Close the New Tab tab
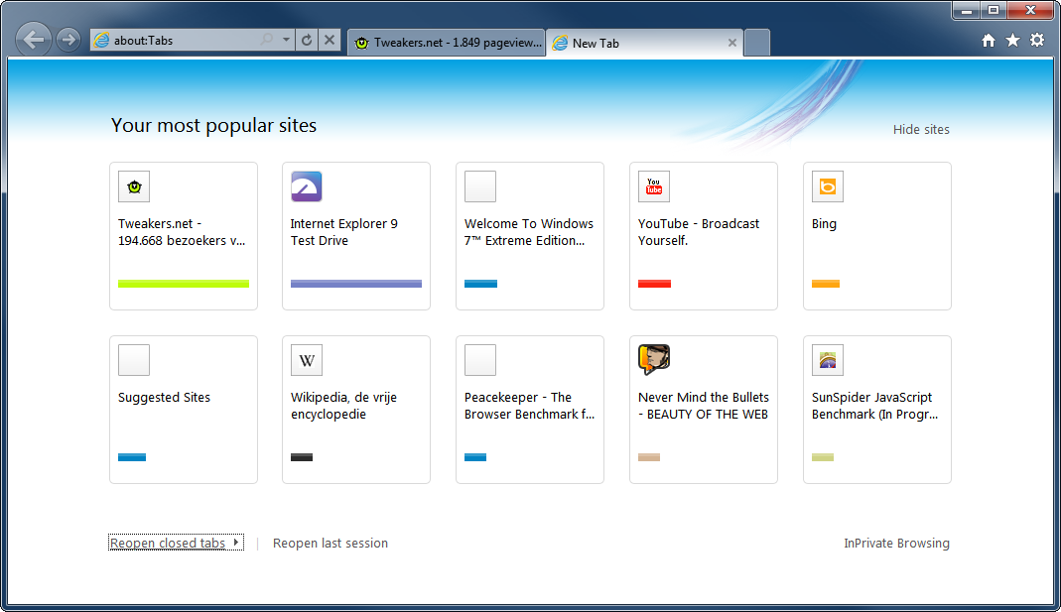This screenshot has width=1061, height=612. pyautogui.click(x=732, y=43)
